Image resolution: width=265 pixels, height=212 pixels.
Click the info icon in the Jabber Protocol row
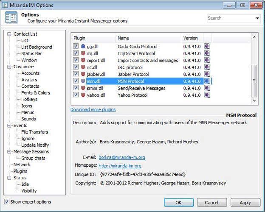pos(207,74)
